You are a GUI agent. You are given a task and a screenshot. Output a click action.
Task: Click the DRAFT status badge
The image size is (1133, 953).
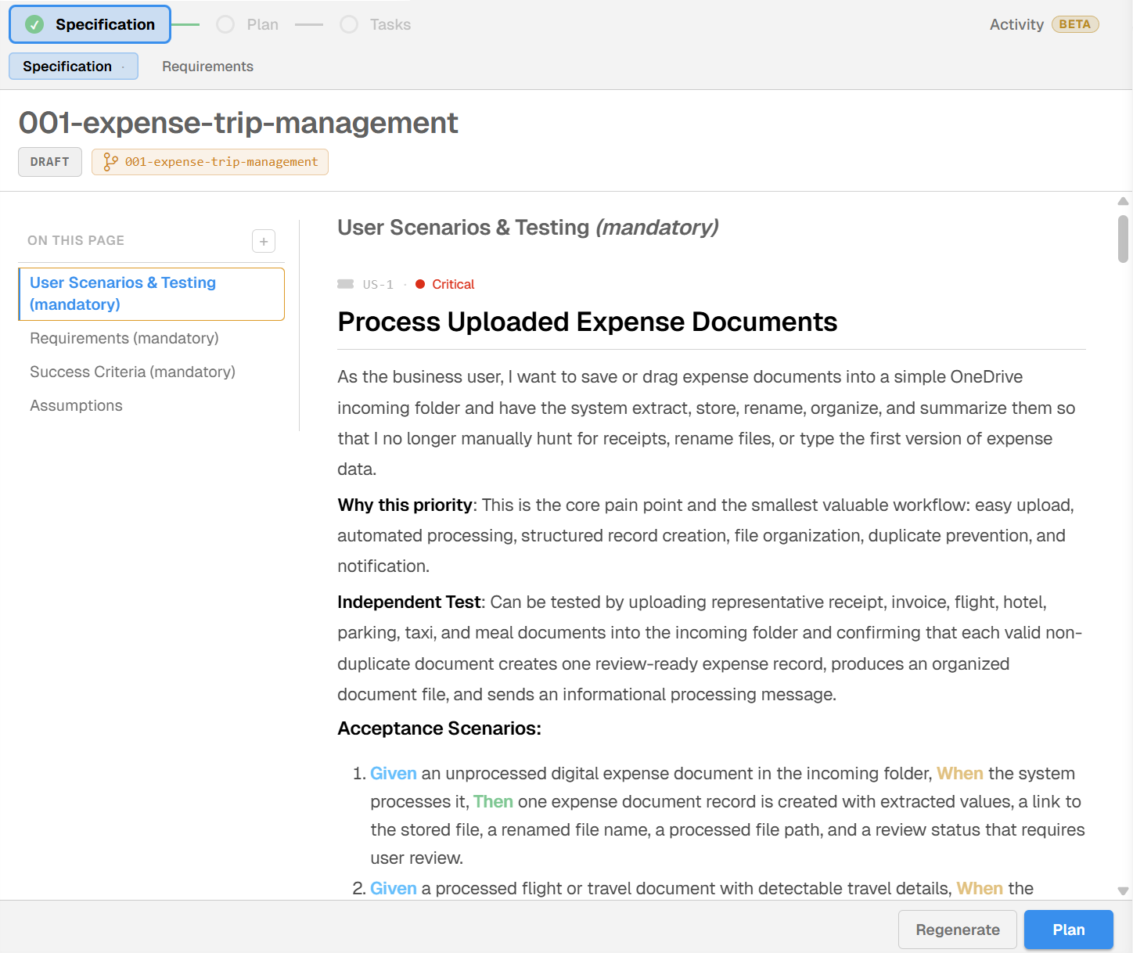[50, 162]
